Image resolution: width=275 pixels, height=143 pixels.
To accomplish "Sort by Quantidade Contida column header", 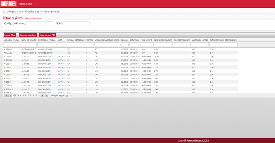I will [200, 40].
